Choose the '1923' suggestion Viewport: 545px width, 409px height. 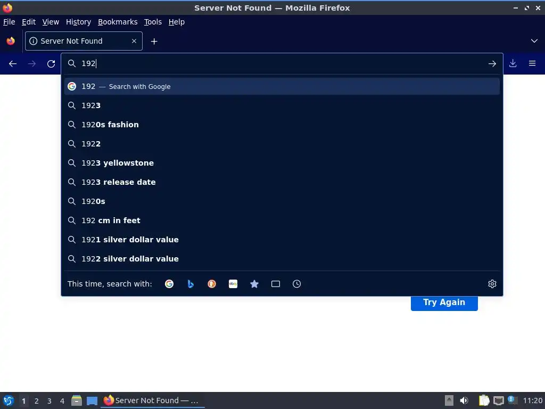point(282,105)
